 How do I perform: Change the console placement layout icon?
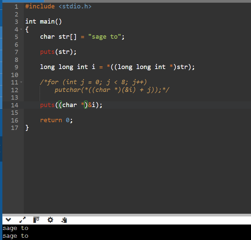(36, 220)
